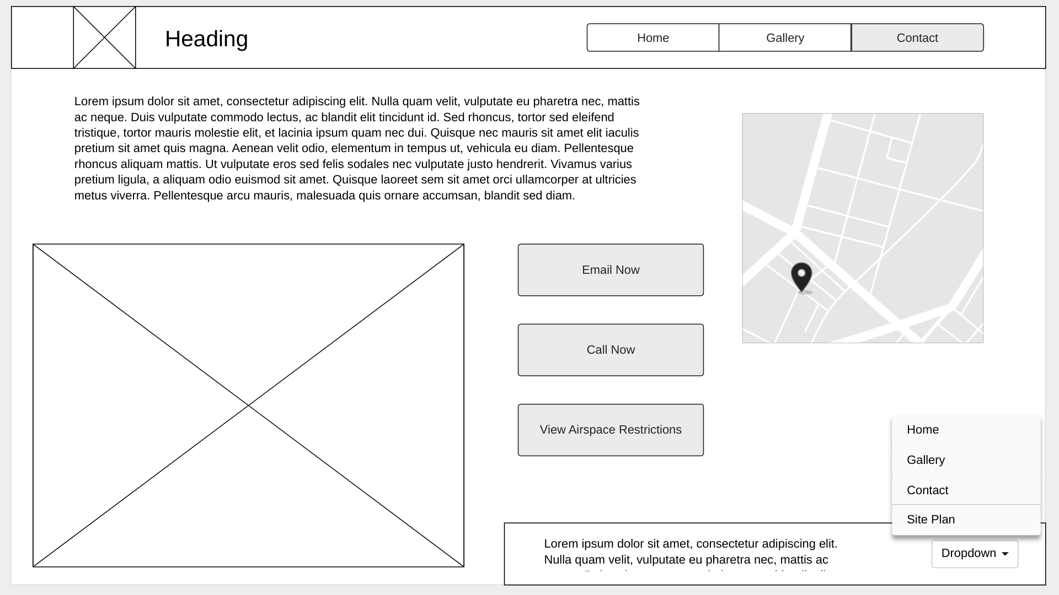Expand the Site Plan menu entry

[931, 519]
